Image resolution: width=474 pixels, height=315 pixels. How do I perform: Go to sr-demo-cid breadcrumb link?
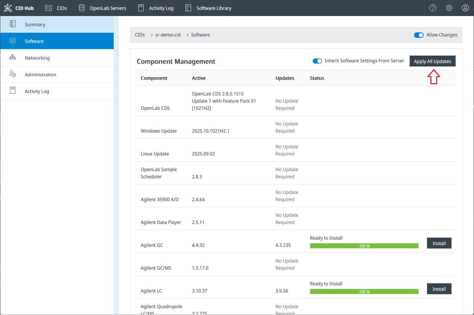tap(168, 35)
